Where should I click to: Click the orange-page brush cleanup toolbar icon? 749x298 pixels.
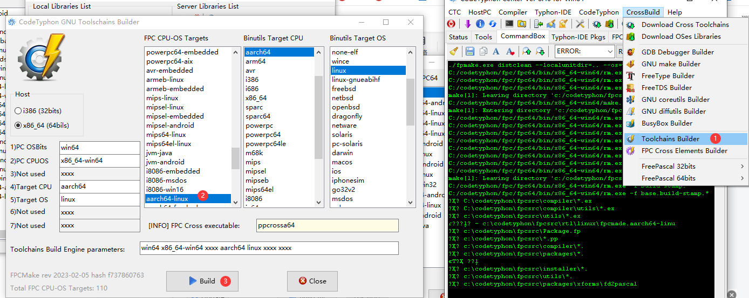[x=563, y=24]
